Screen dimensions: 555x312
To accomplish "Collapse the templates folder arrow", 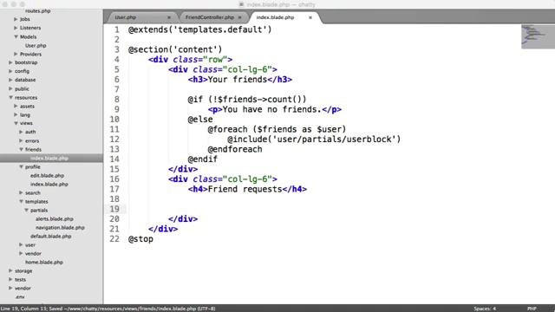I will click(x=21, y=201).
